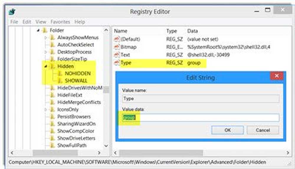Click Cancel in the Edit String dialog
This screenshot has width=295, height=169.
(x=263, y=130)
